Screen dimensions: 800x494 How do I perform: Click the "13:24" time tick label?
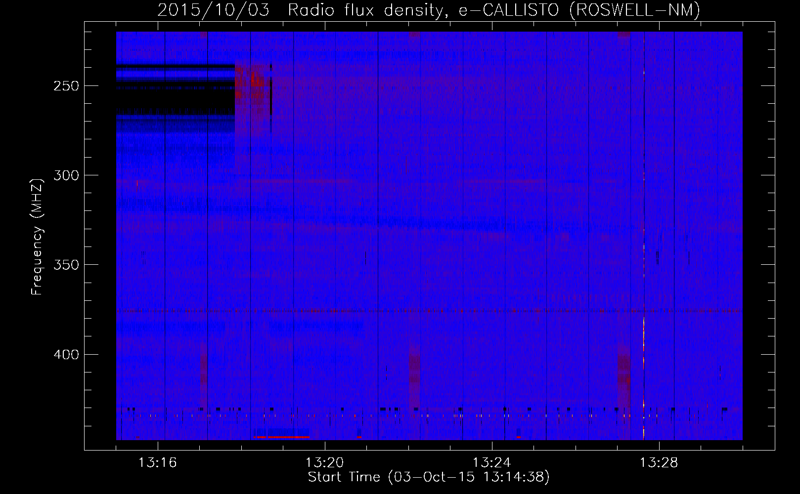point(492,463)
